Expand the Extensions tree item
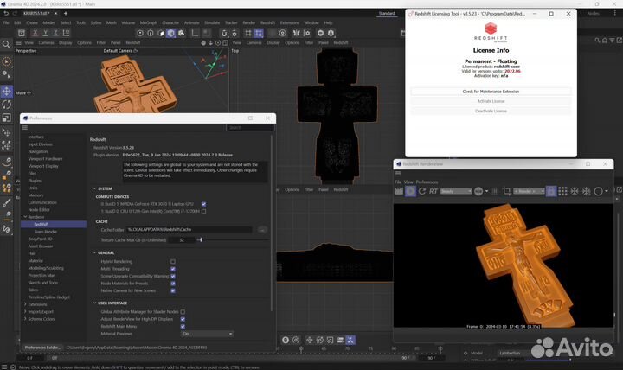 point(25,304)
